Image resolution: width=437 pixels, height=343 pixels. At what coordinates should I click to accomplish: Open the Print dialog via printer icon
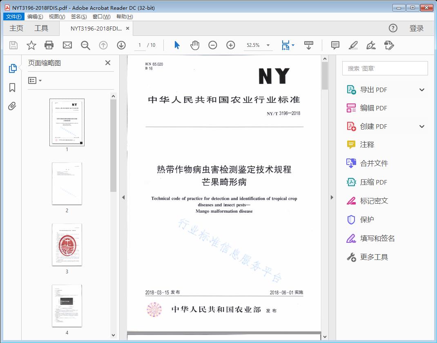click(x=49, y=45)
